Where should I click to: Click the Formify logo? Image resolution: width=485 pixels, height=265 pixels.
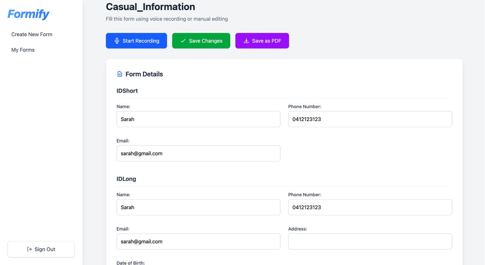click(28, 14)
